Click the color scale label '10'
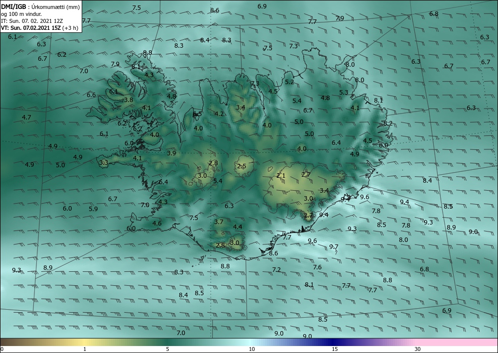Screen dimensions: 498x353 click(x=251, y=349)
